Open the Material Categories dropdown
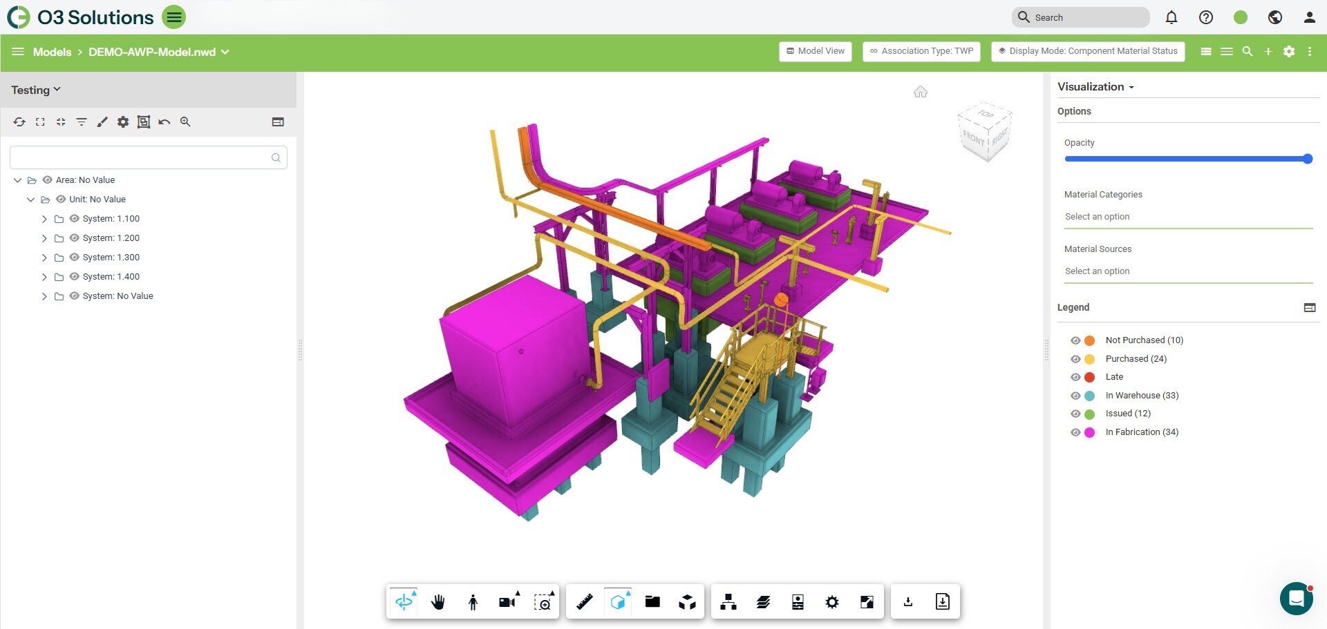Viewport: 1327px width, 629px height. tap(1187, 217)
